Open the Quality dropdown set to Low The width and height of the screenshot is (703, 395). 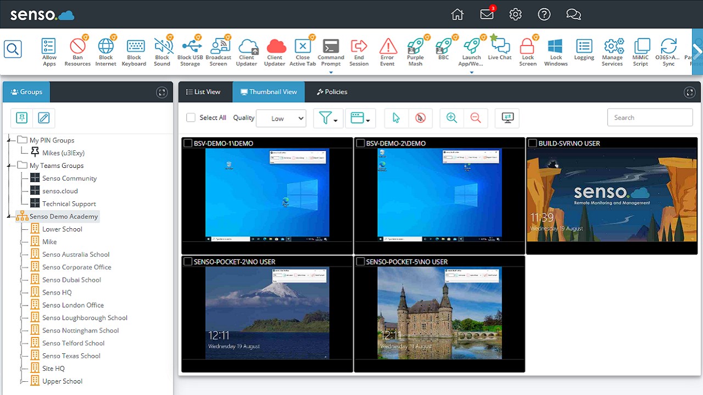(281, 118)
